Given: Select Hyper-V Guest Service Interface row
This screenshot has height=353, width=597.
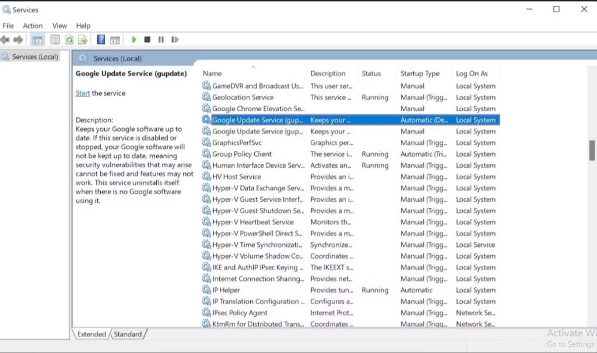Looking at the screenshot, I should (x=350, y=199).
